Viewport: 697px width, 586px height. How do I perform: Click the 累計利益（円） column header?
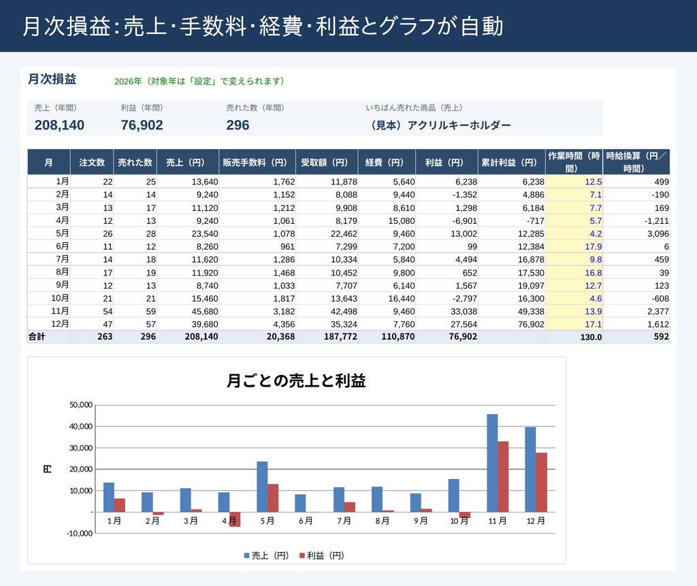(x=512, y=162)
